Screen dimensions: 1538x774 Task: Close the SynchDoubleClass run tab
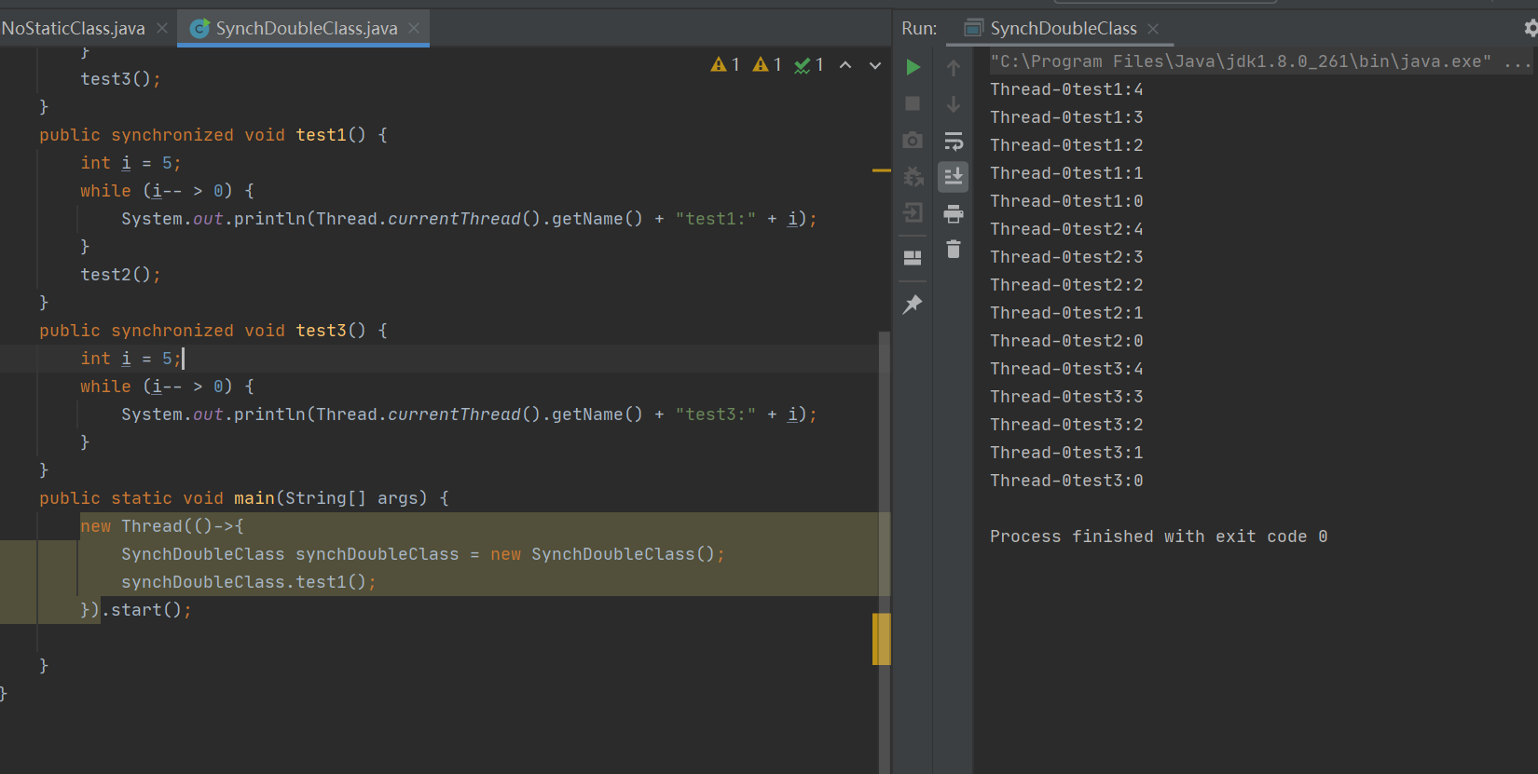[x=1153, y=29]
